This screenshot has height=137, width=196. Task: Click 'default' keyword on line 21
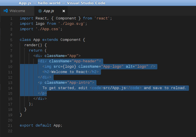tap(43, 125)
